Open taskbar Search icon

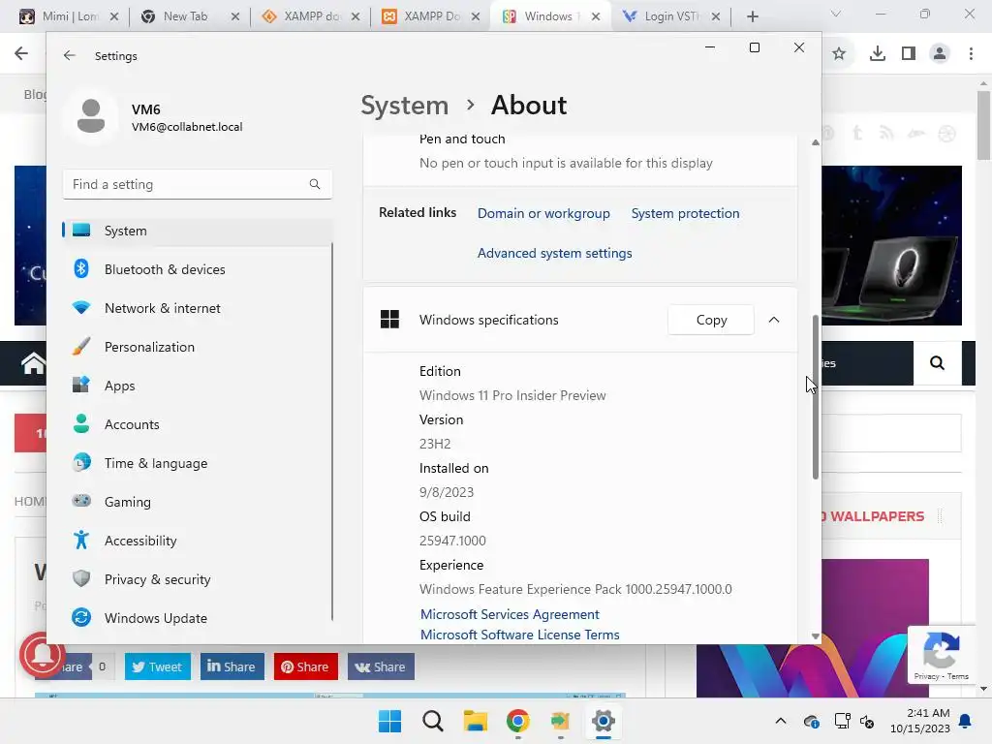pyautogui.click(x=433, y=721)
